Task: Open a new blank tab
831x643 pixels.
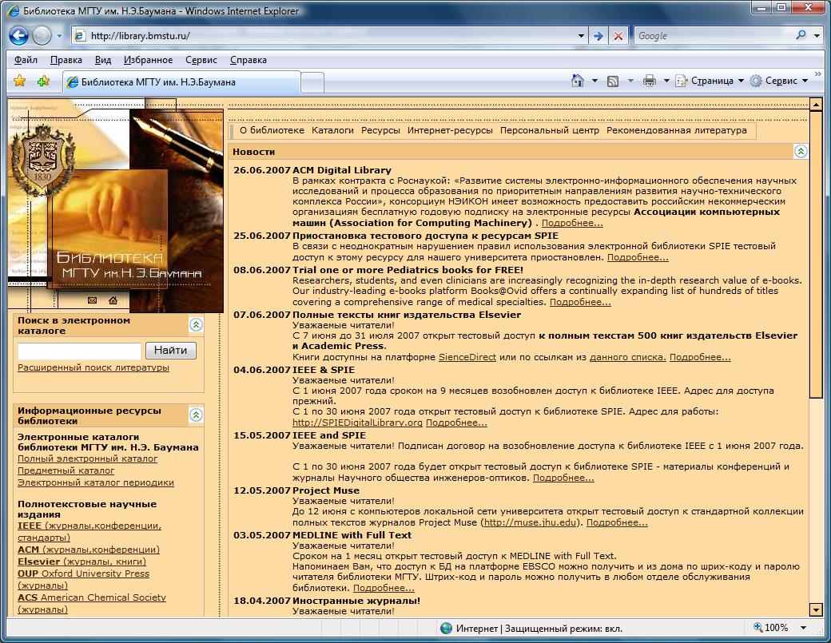Action: click(x=312, y=82)
